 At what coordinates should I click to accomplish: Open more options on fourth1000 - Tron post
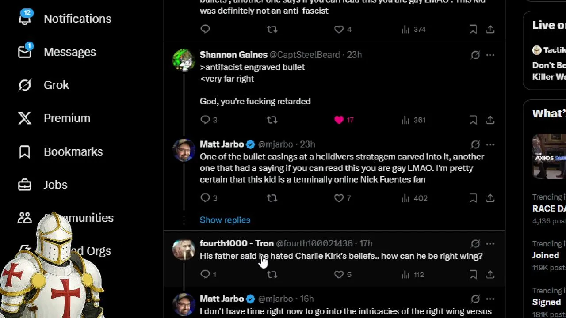490,243
